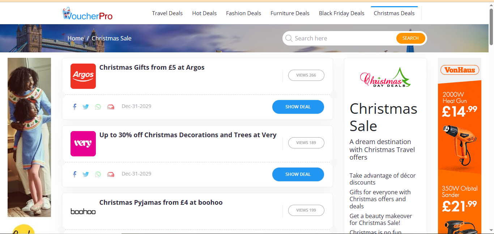Click the VoucherPro logo

[88, 14]
